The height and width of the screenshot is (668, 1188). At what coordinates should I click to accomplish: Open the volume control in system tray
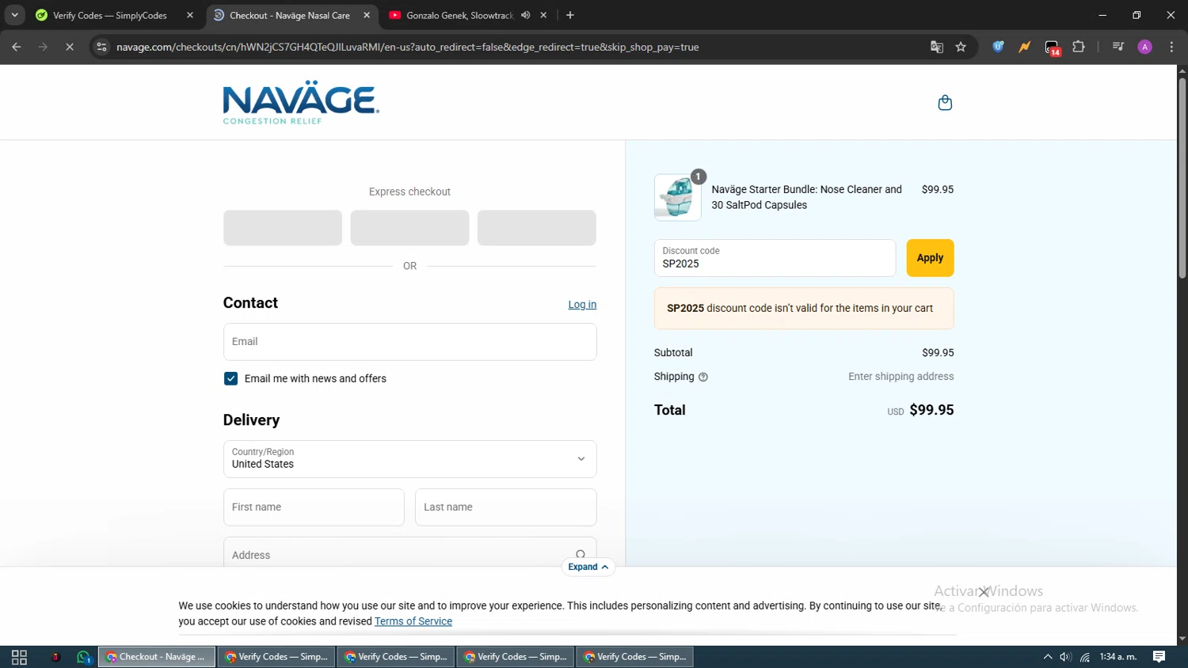tap(1066, 657)
